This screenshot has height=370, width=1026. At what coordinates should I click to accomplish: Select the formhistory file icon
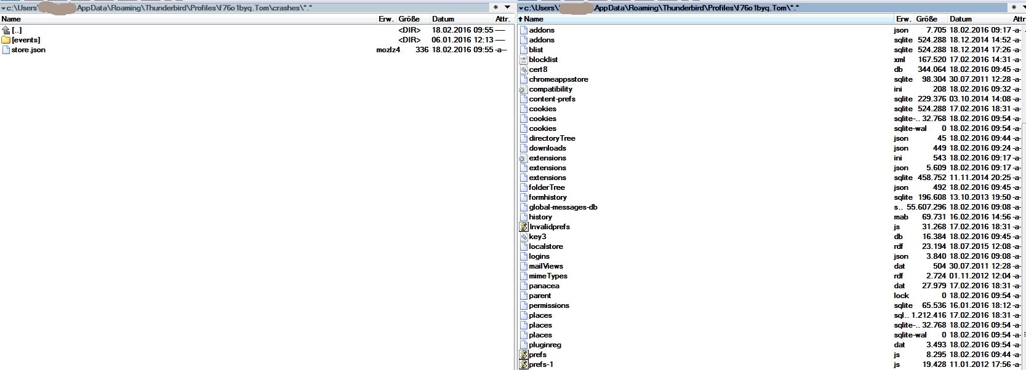pos(524,197)
